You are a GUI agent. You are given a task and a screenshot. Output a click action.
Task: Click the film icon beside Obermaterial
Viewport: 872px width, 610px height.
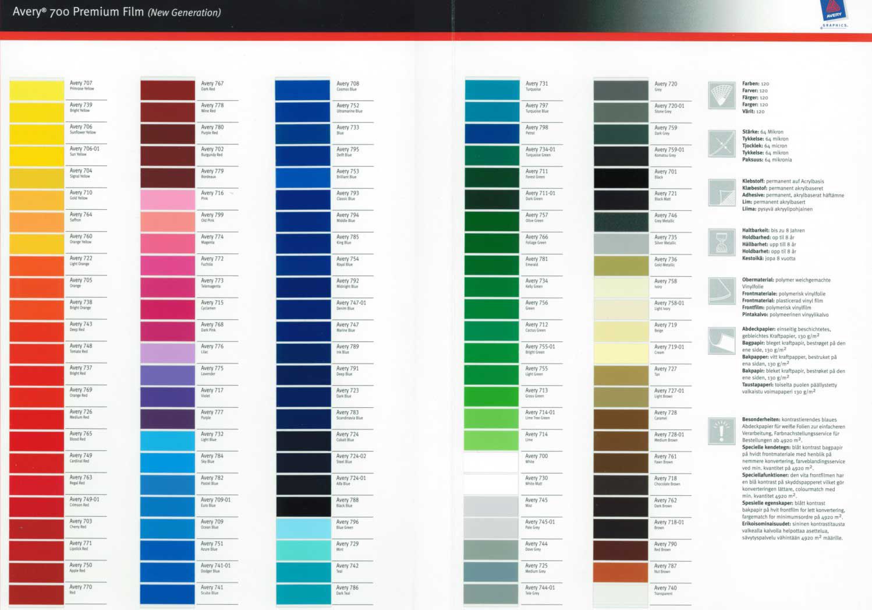coord(722,291)
